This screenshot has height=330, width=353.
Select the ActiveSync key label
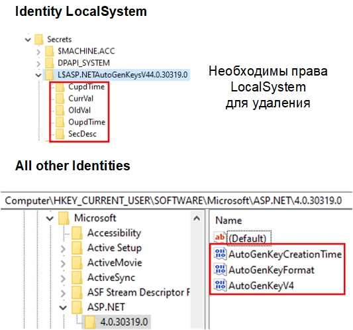pos(111,278)
